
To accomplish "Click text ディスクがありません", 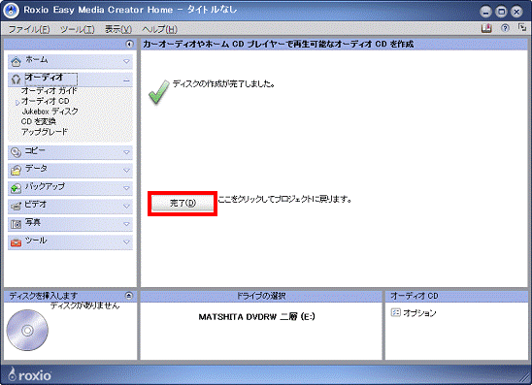I will point(84,305).
